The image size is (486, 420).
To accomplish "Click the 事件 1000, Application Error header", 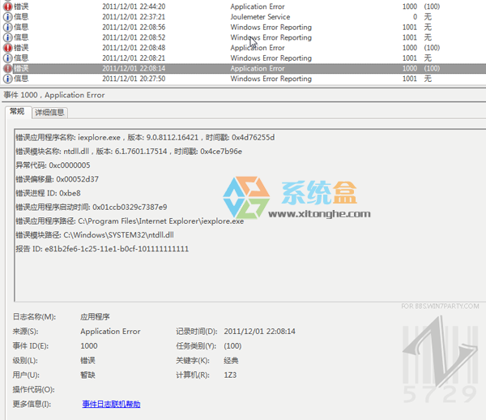I will click(54, 95).
